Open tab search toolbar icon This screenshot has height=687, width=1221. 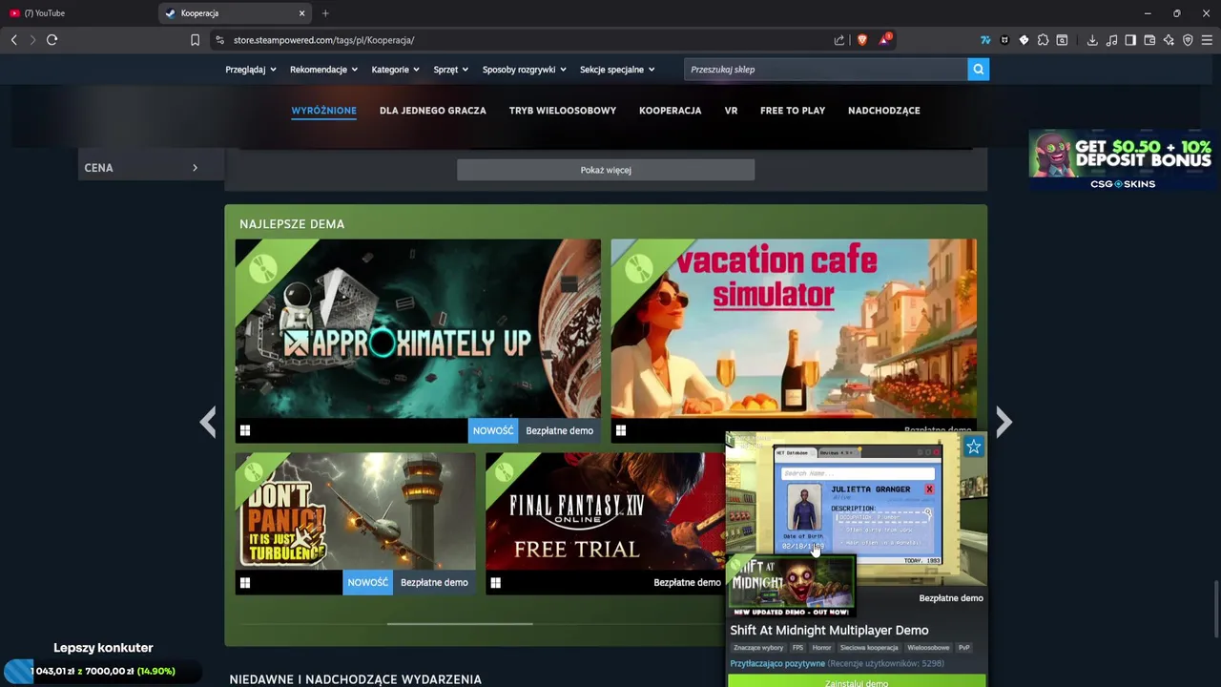point(1062,40)
